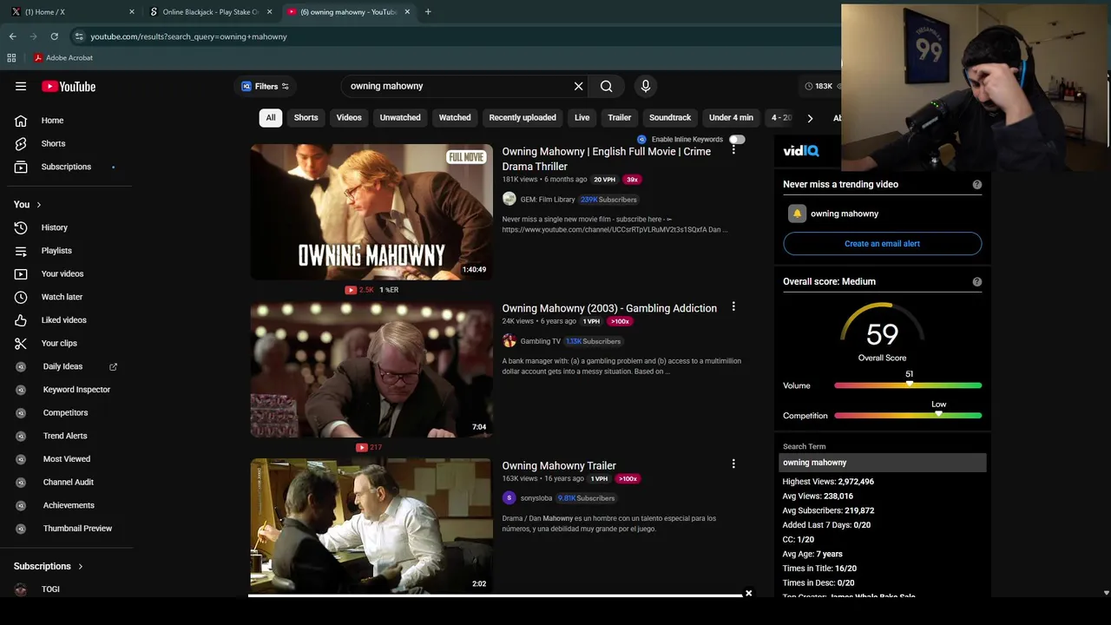Clear the search box with X
This screenshot has height=625, width=1111.
pos(578,86)
